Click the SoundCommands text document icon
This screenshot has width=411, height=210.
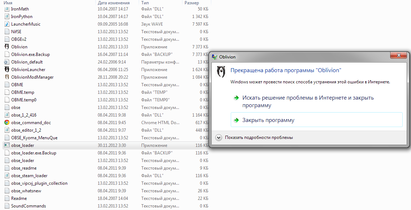[x=7, y=206]
